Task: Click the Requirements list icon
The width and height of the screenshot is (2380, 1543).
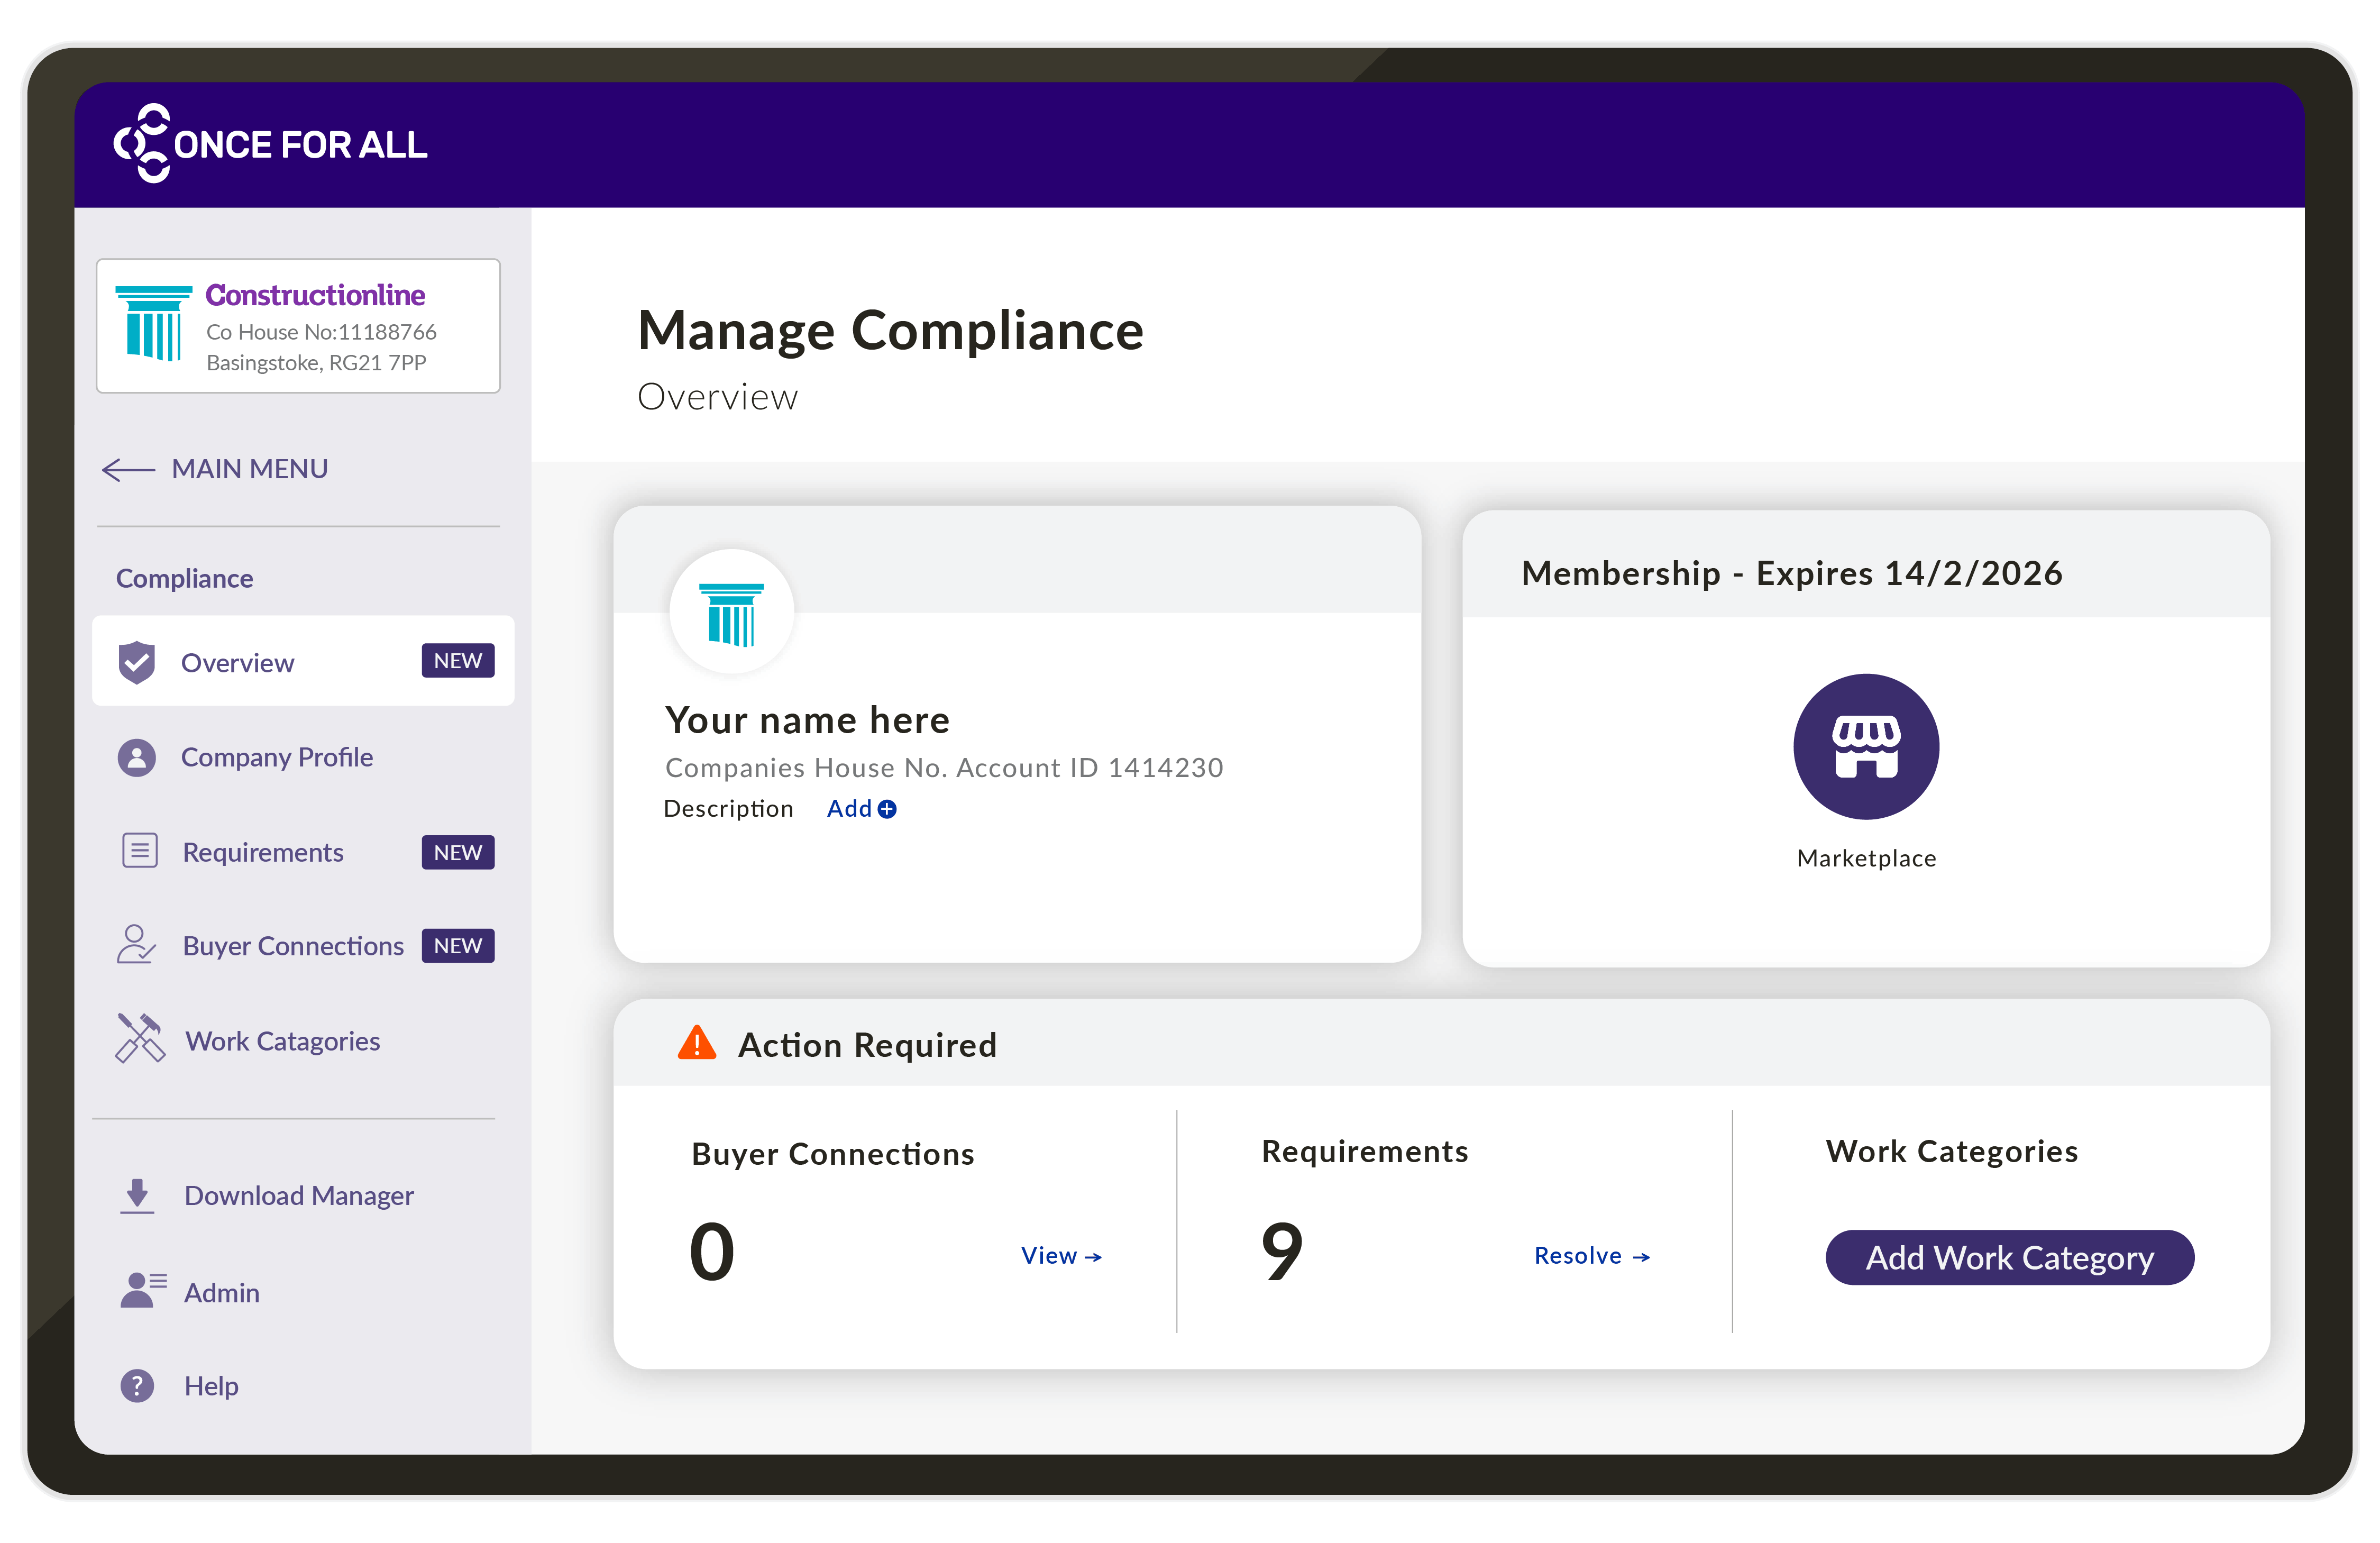Action: pos(139,851)
